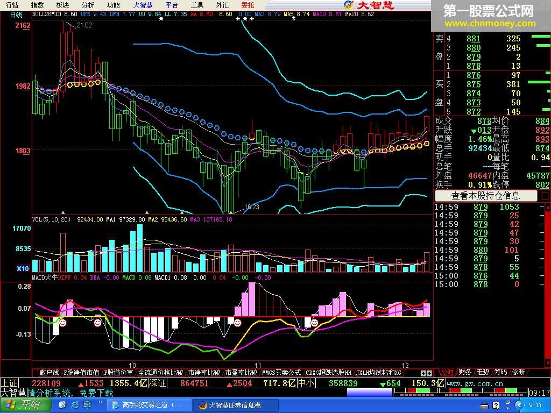Screen dimensions: 551x413
Task: Open the 行情 menu
Action: [12, 5]
